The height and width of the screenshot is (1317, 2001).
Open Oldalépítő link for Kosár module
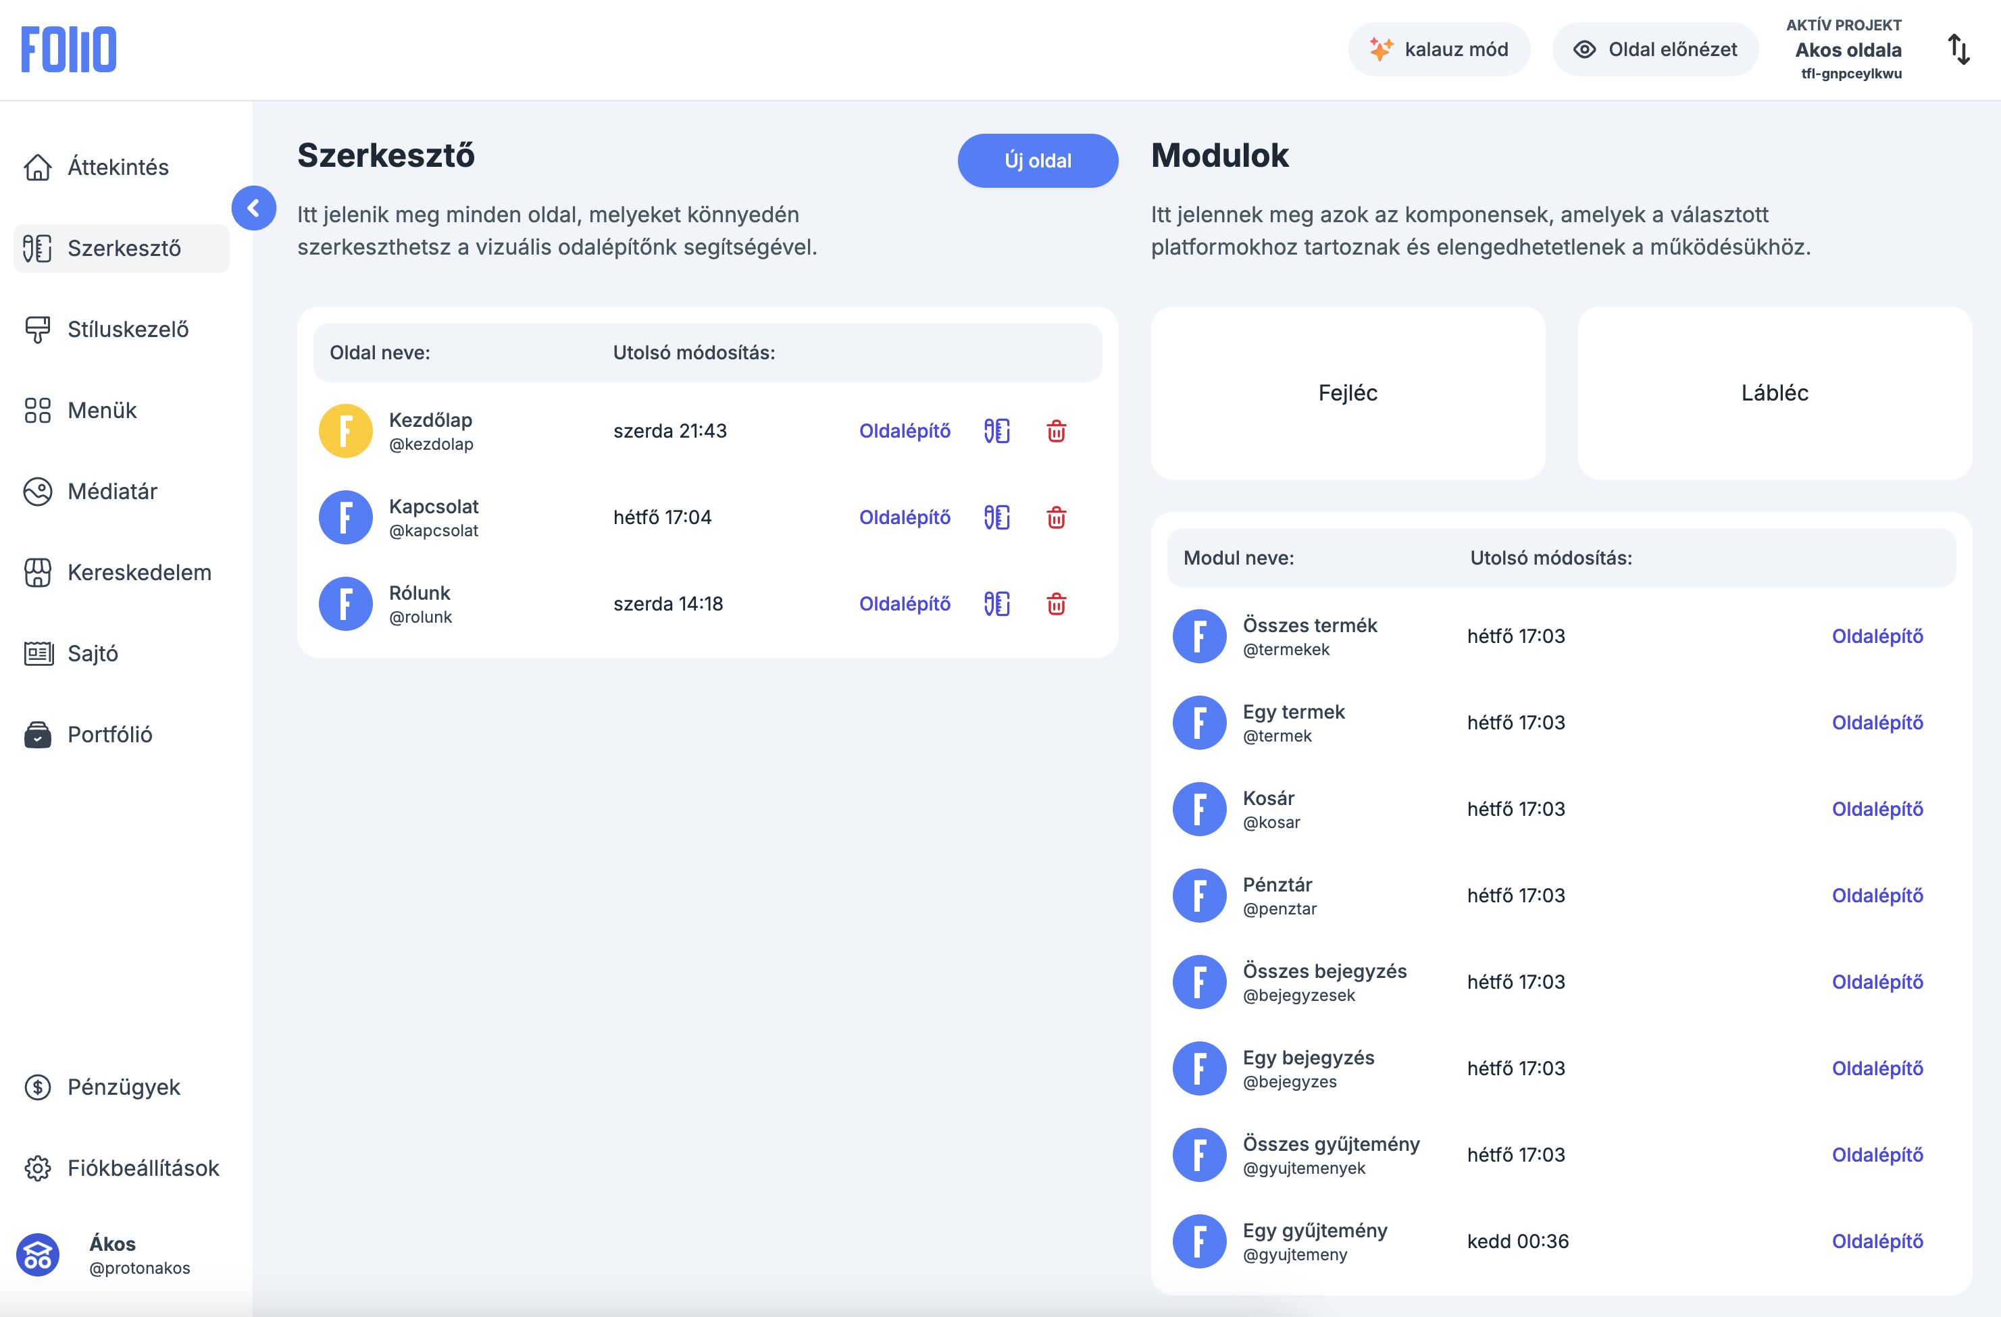point(1877,809)
